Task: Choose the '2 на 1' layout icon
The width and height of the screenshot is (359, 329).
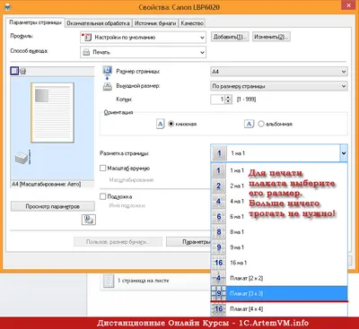Action: click(x=219, y=186)
